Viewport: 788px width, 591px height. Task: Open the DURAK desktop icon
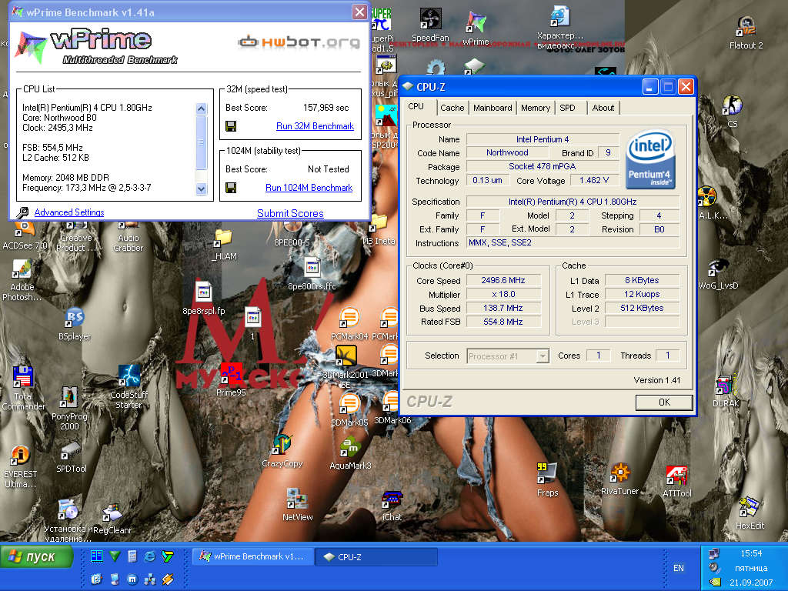[x=726, y=391]
